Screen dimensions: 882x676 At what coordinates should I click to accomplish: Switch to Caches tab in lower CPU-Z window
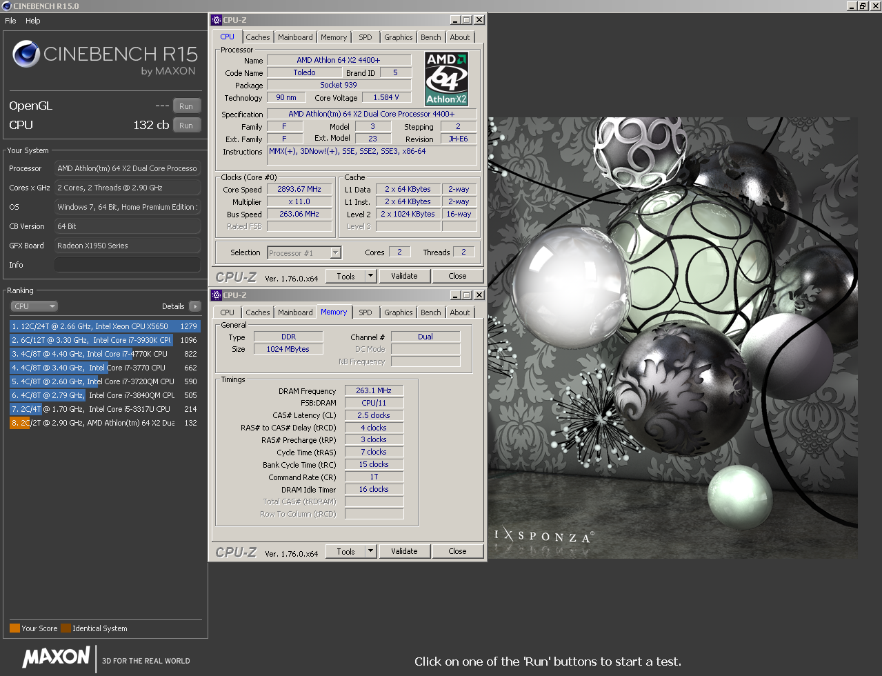coord(258,312)
